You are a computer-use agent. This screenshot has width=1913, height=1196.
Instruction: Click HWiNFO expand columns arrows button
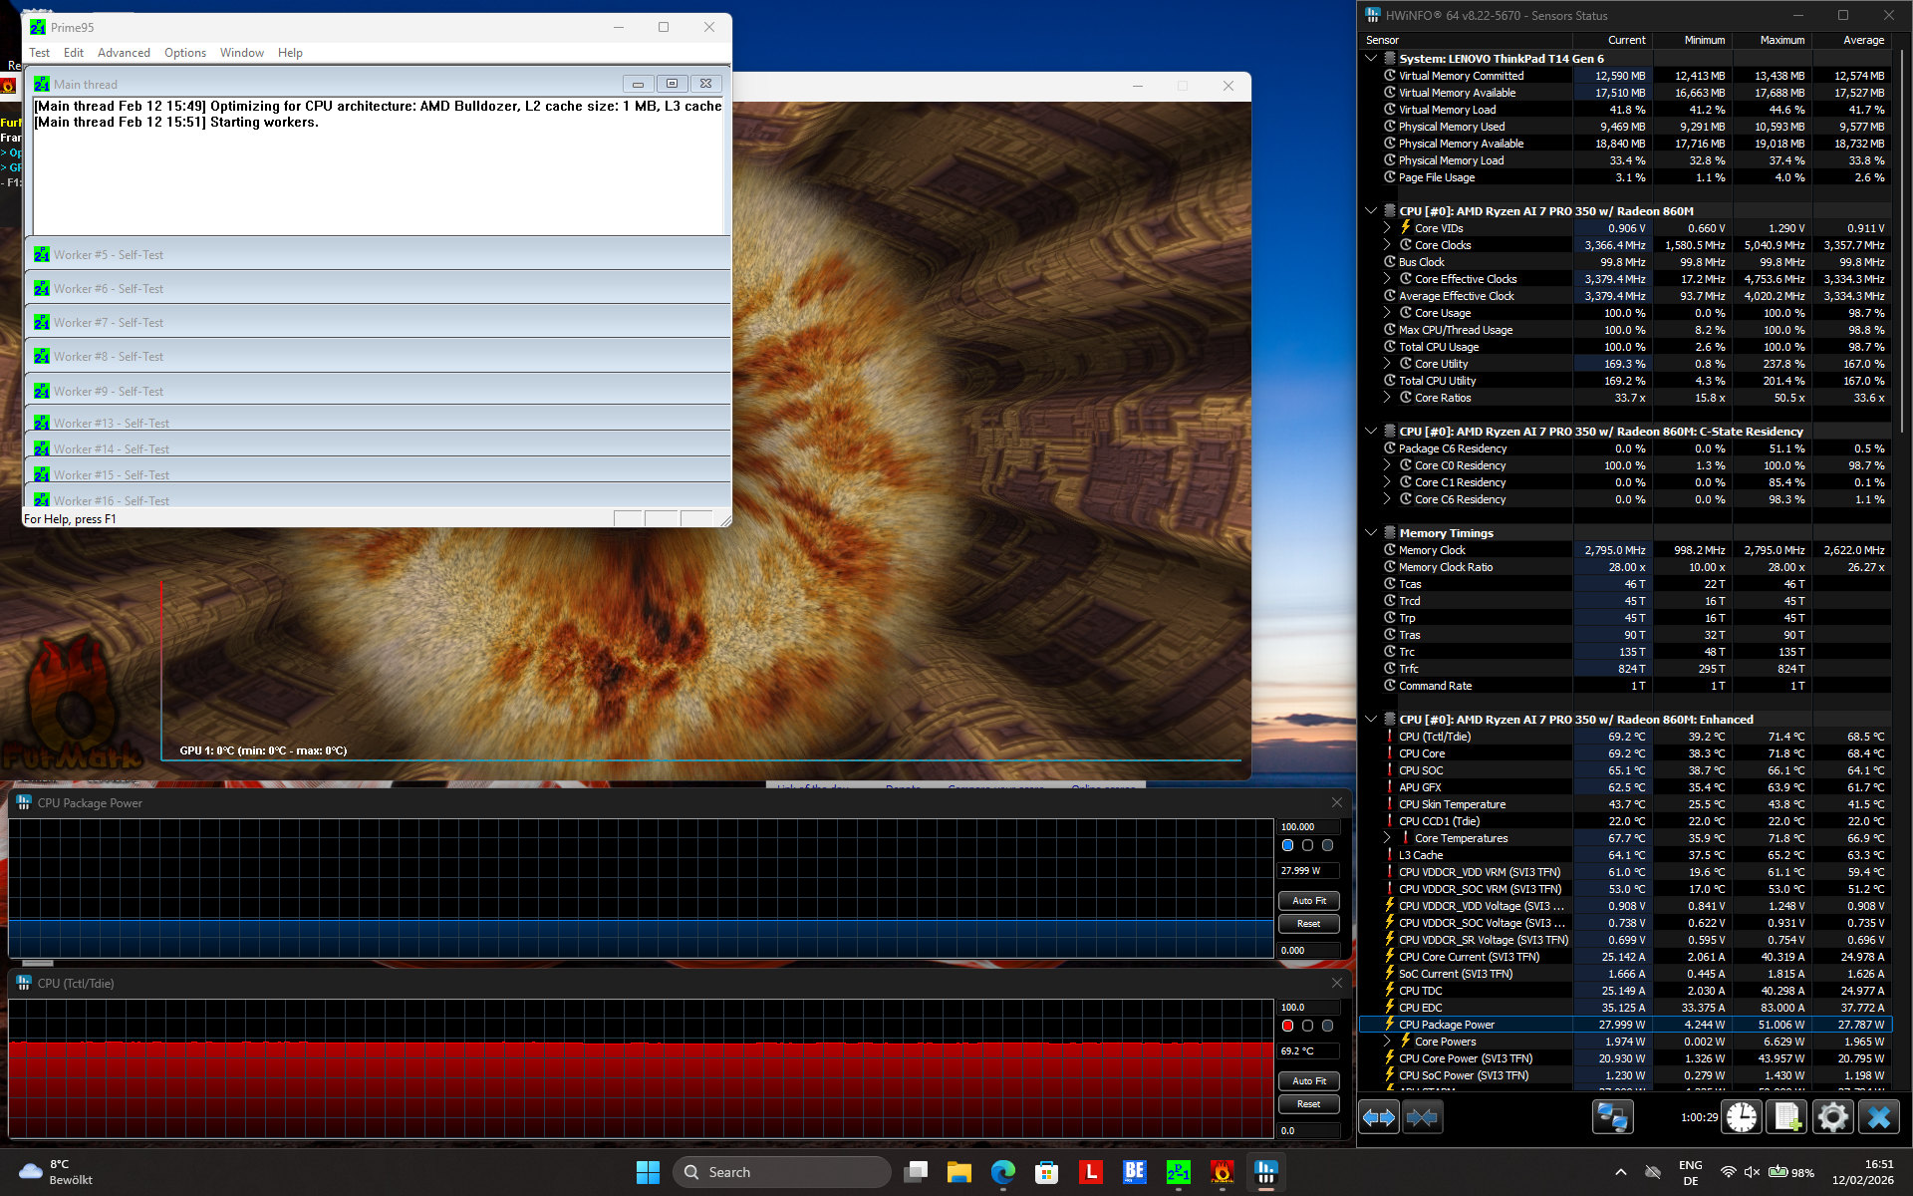[1379, 1117]
